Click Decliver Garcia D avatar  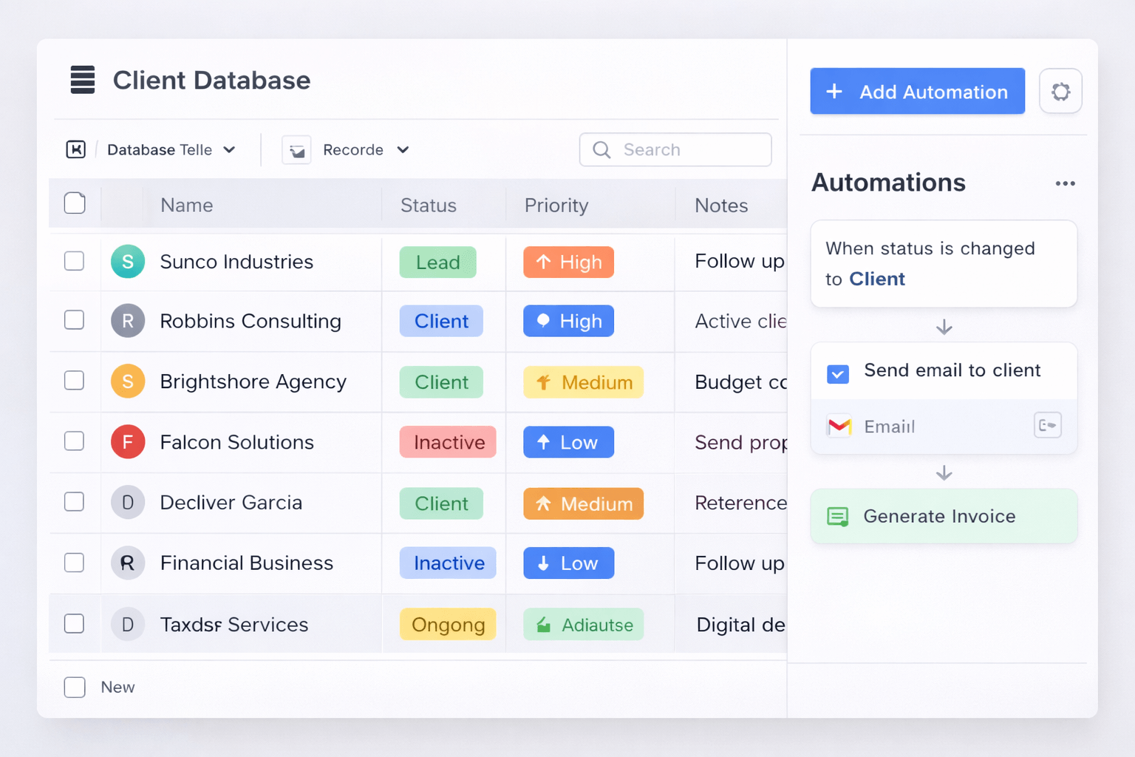pos(128,503)
